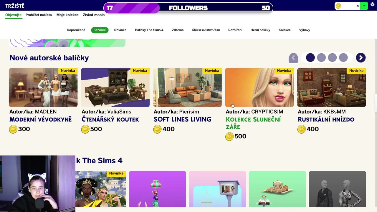Image resolution: width=377 pixels, height=212 pixels.
Task: Click the previous carousel arrow button
Action: tap(293, 58)
